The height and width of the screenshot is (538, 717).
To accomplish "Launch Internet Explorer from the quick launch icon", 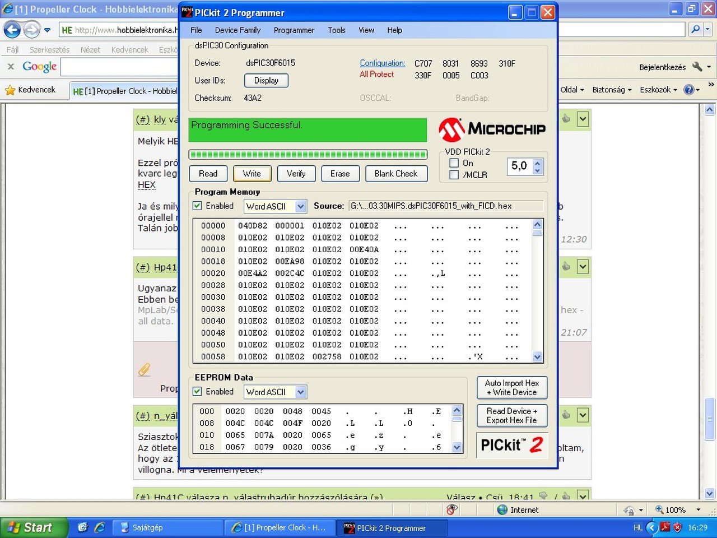I will pos(100,527).
